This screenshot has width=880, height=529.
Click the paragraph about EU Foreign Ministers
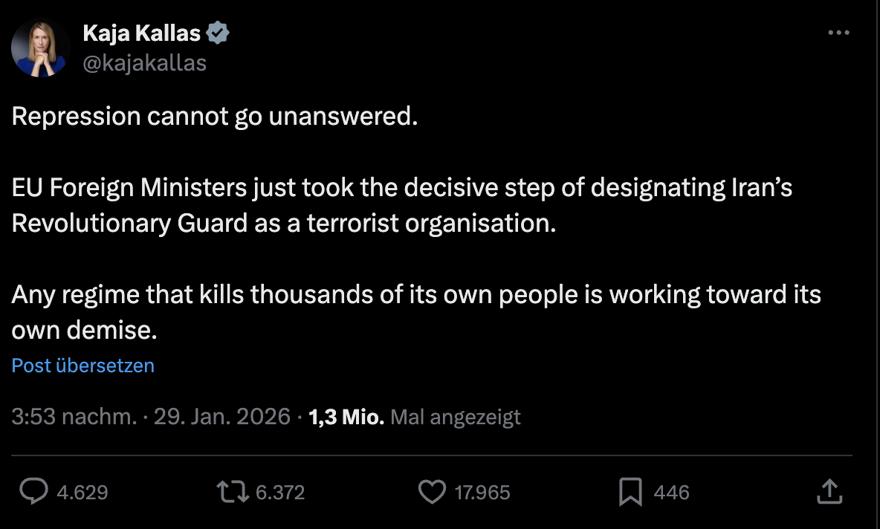coord(401,206)
